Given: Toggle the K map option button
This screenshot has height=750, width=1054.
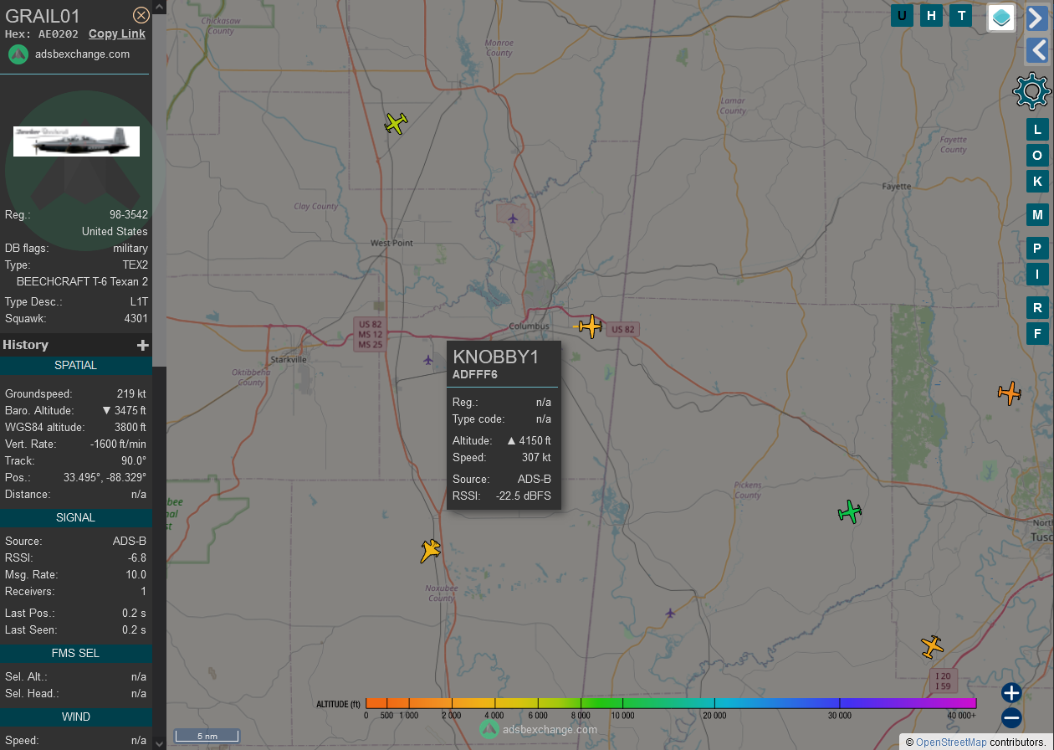Looking at the screenshot, I should pyautogui.click(x=1037, y=181).
